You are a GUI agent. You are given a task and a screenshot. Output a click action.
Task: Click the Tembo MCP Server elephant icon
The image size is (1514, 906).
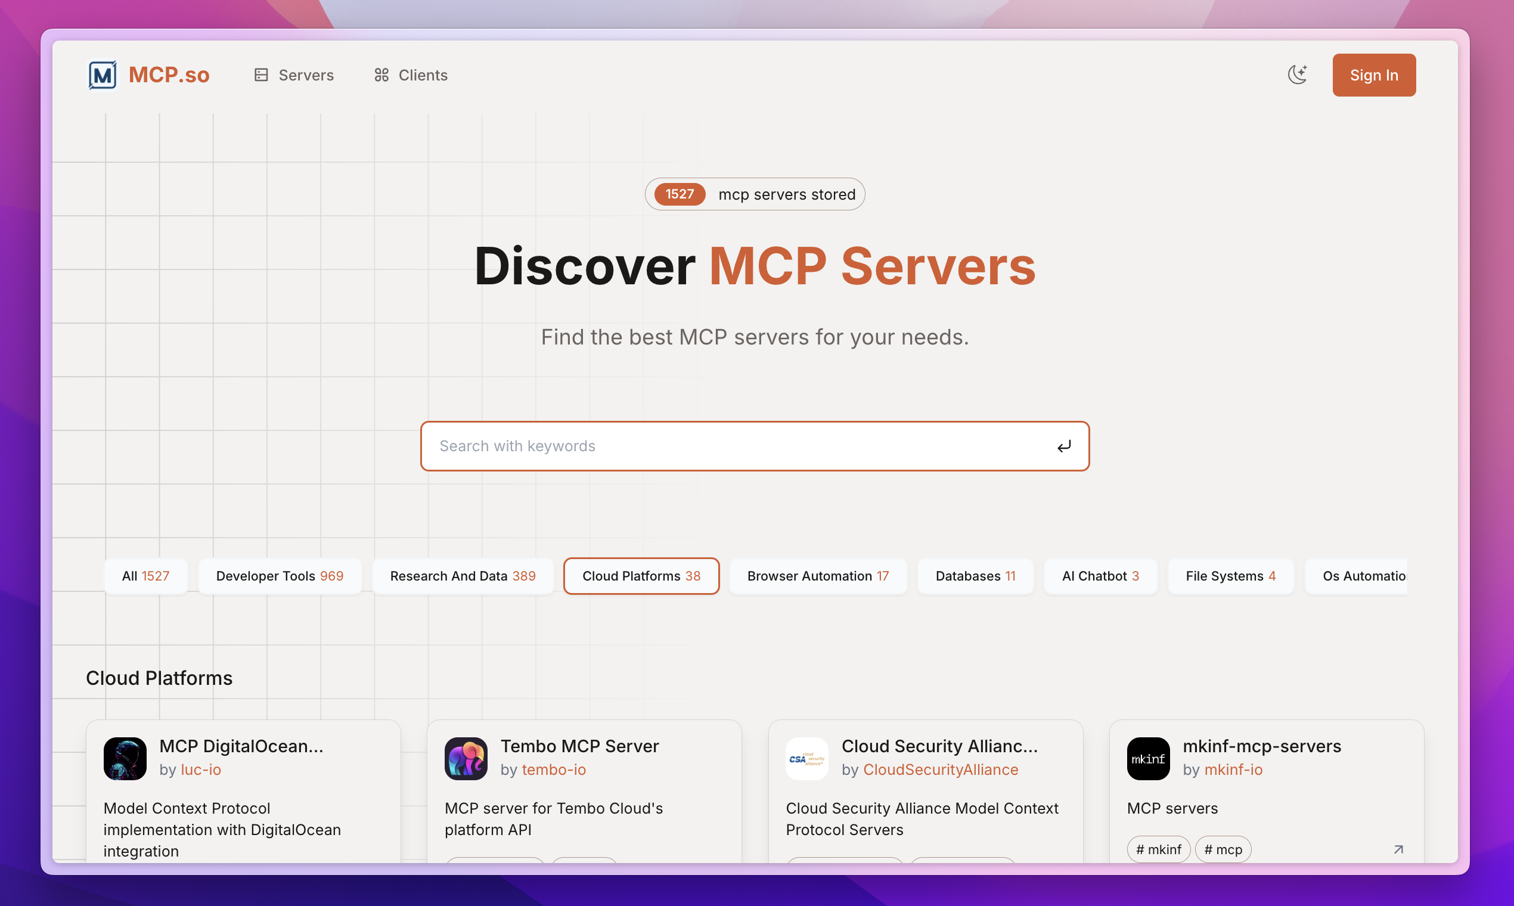pos(466,759)
